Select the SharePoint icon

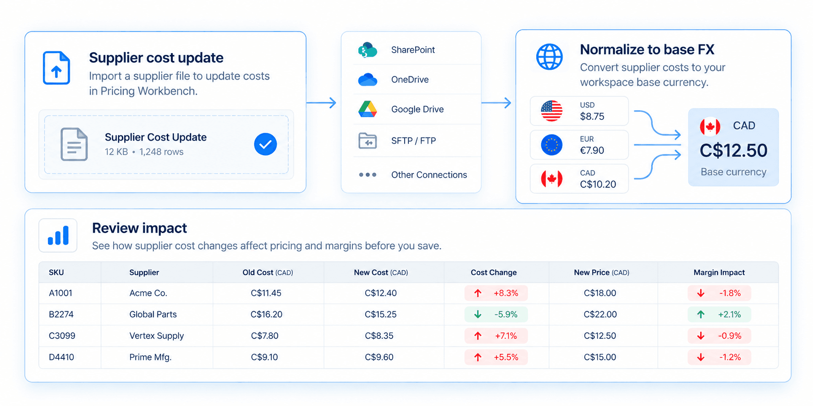coord(368,50)
